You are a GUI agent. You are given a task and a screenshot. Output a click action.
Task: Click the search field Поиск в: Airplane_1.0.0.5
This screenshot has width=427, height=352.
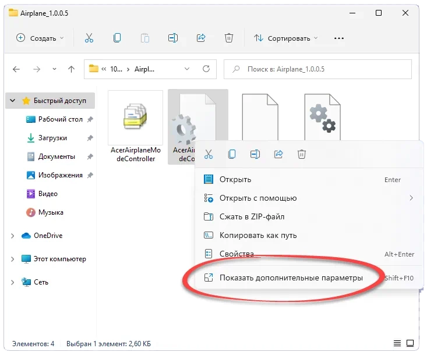tap(317, 69)
